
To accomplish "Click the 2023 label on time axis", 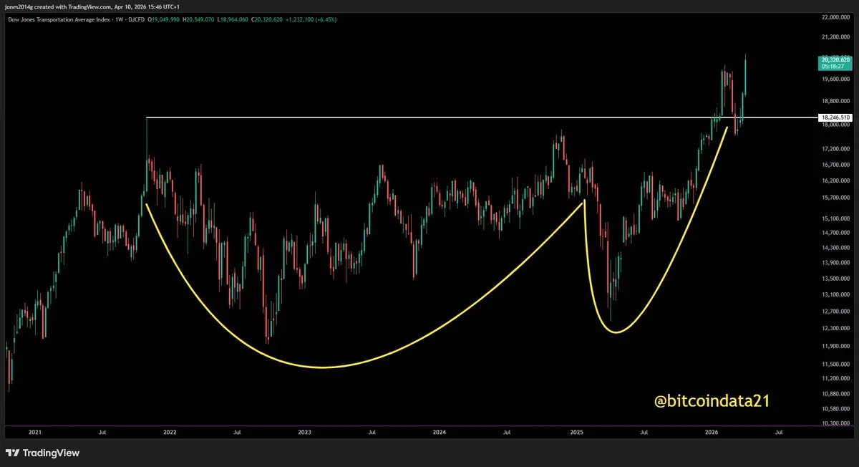I will (x=304, y=433).
